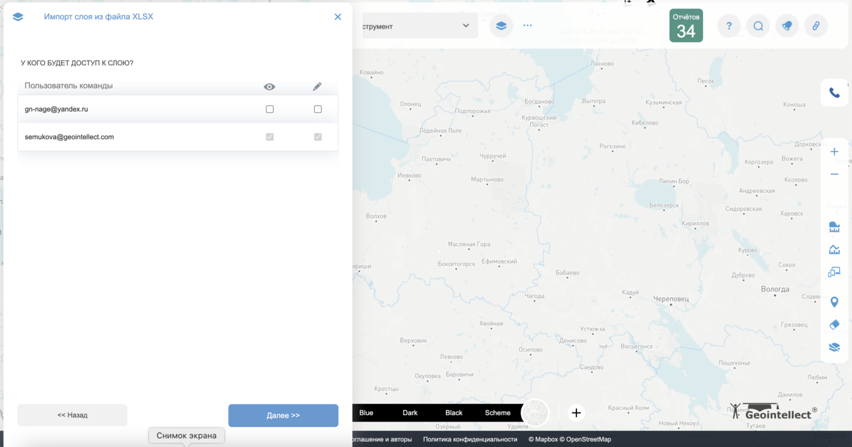Open the ellipsis more options menu
The height and width of the screenshot is (447, 852).
[527, 25]
